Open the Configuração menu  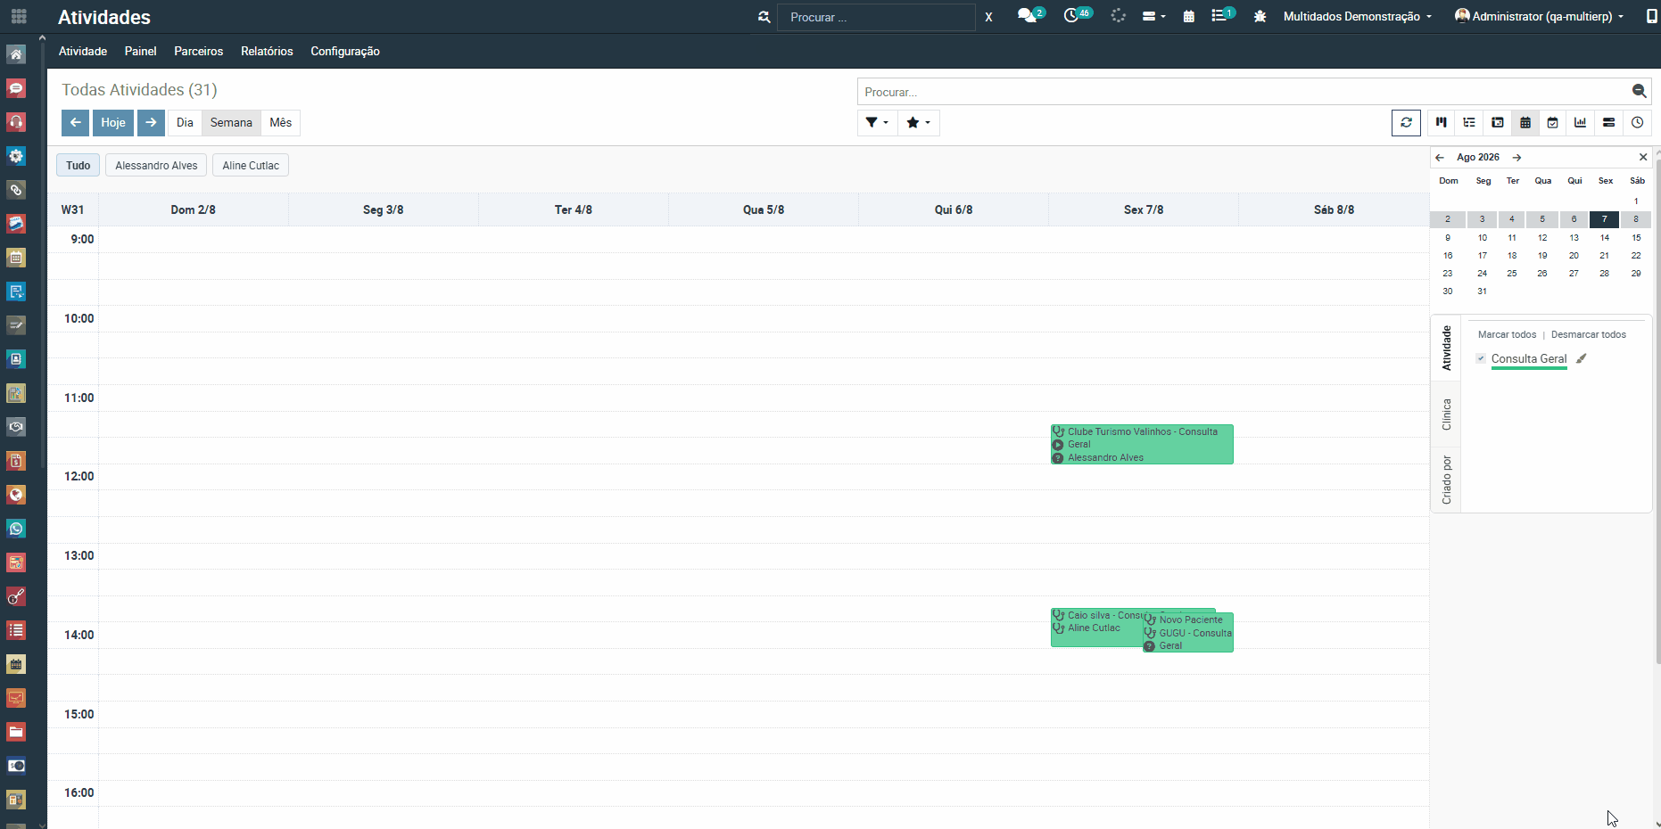pyautogui.click(x=345, y=52)
